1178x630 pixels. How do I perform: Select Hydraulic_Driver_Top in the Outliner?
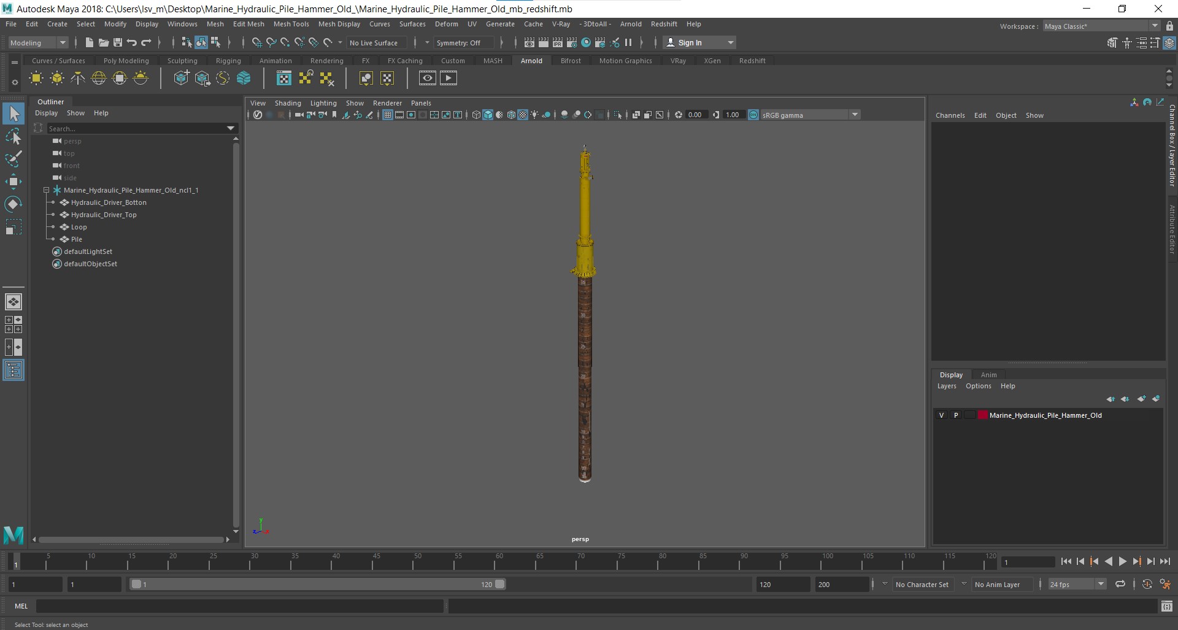pos(104,215)
